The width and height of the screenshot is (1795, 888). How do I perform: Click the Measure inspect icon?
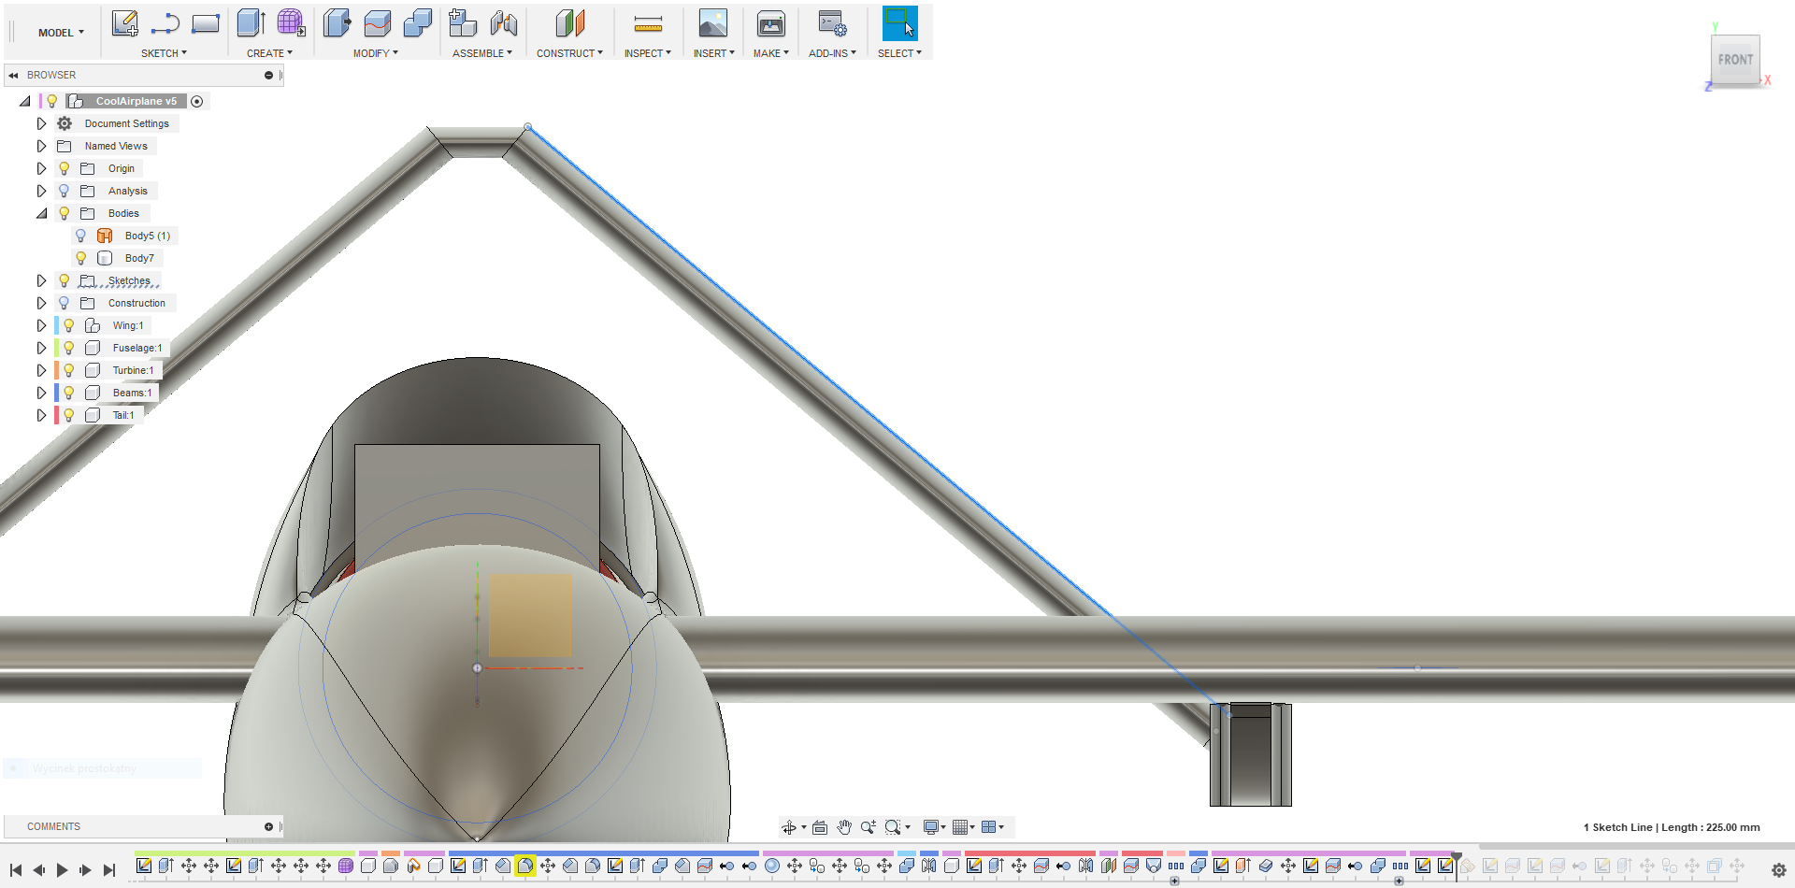click(x=648, y=23)
